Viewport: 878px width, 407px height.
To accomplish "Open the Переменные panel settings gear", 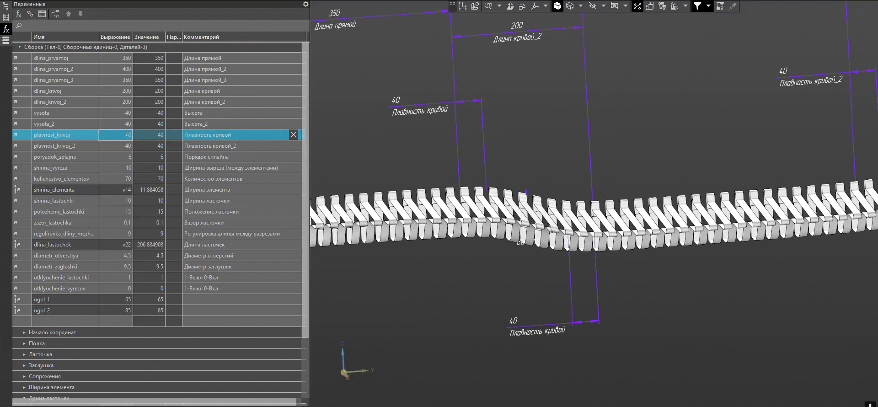I will pyautogui.click(x=305, y=4).
